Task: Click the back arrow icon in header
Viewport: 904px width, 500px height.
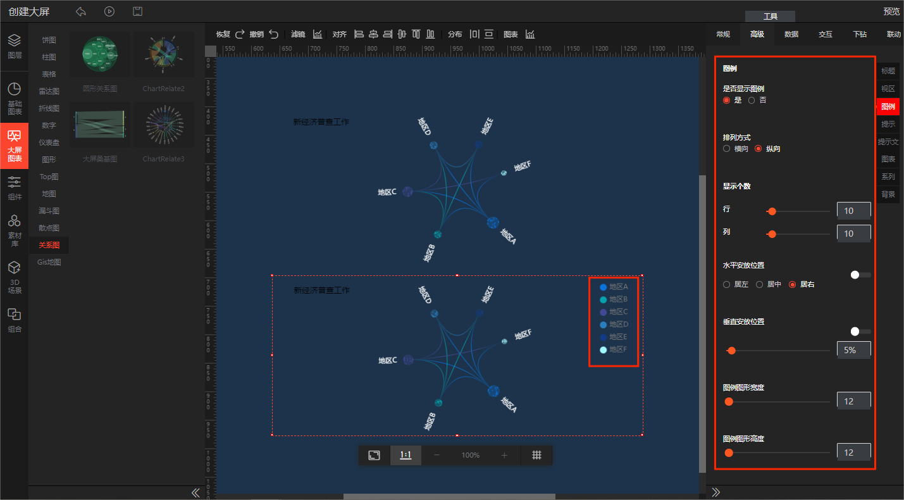Action: 81,11
